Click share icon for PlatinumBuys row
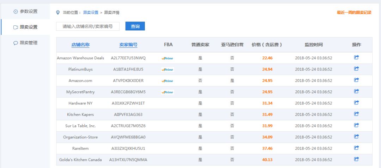The image size is (381, 168). [356, 69]
